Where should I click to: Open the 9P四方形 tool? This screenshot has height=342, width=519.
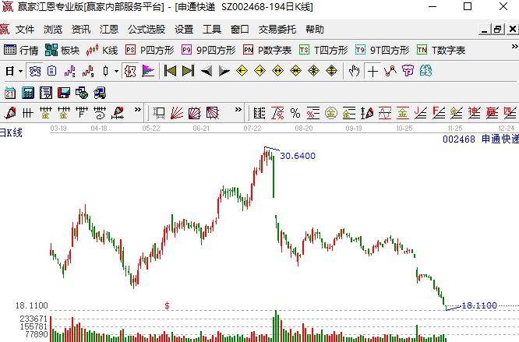click(x=209, y=51)
